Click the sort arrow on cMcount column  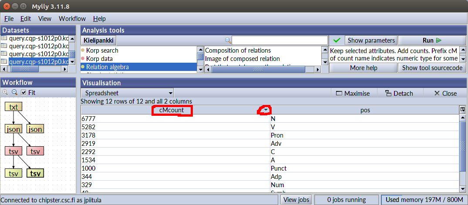click(264, 111)
